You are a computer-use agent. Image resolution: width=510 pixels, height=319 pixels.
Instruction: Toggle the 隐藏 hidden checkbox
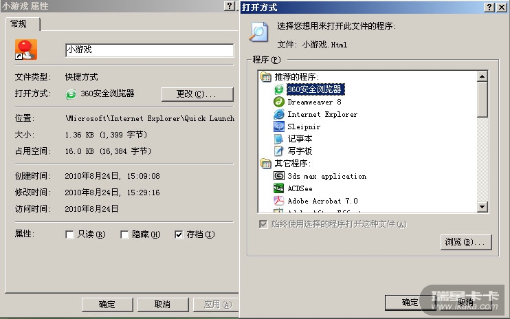124,234
